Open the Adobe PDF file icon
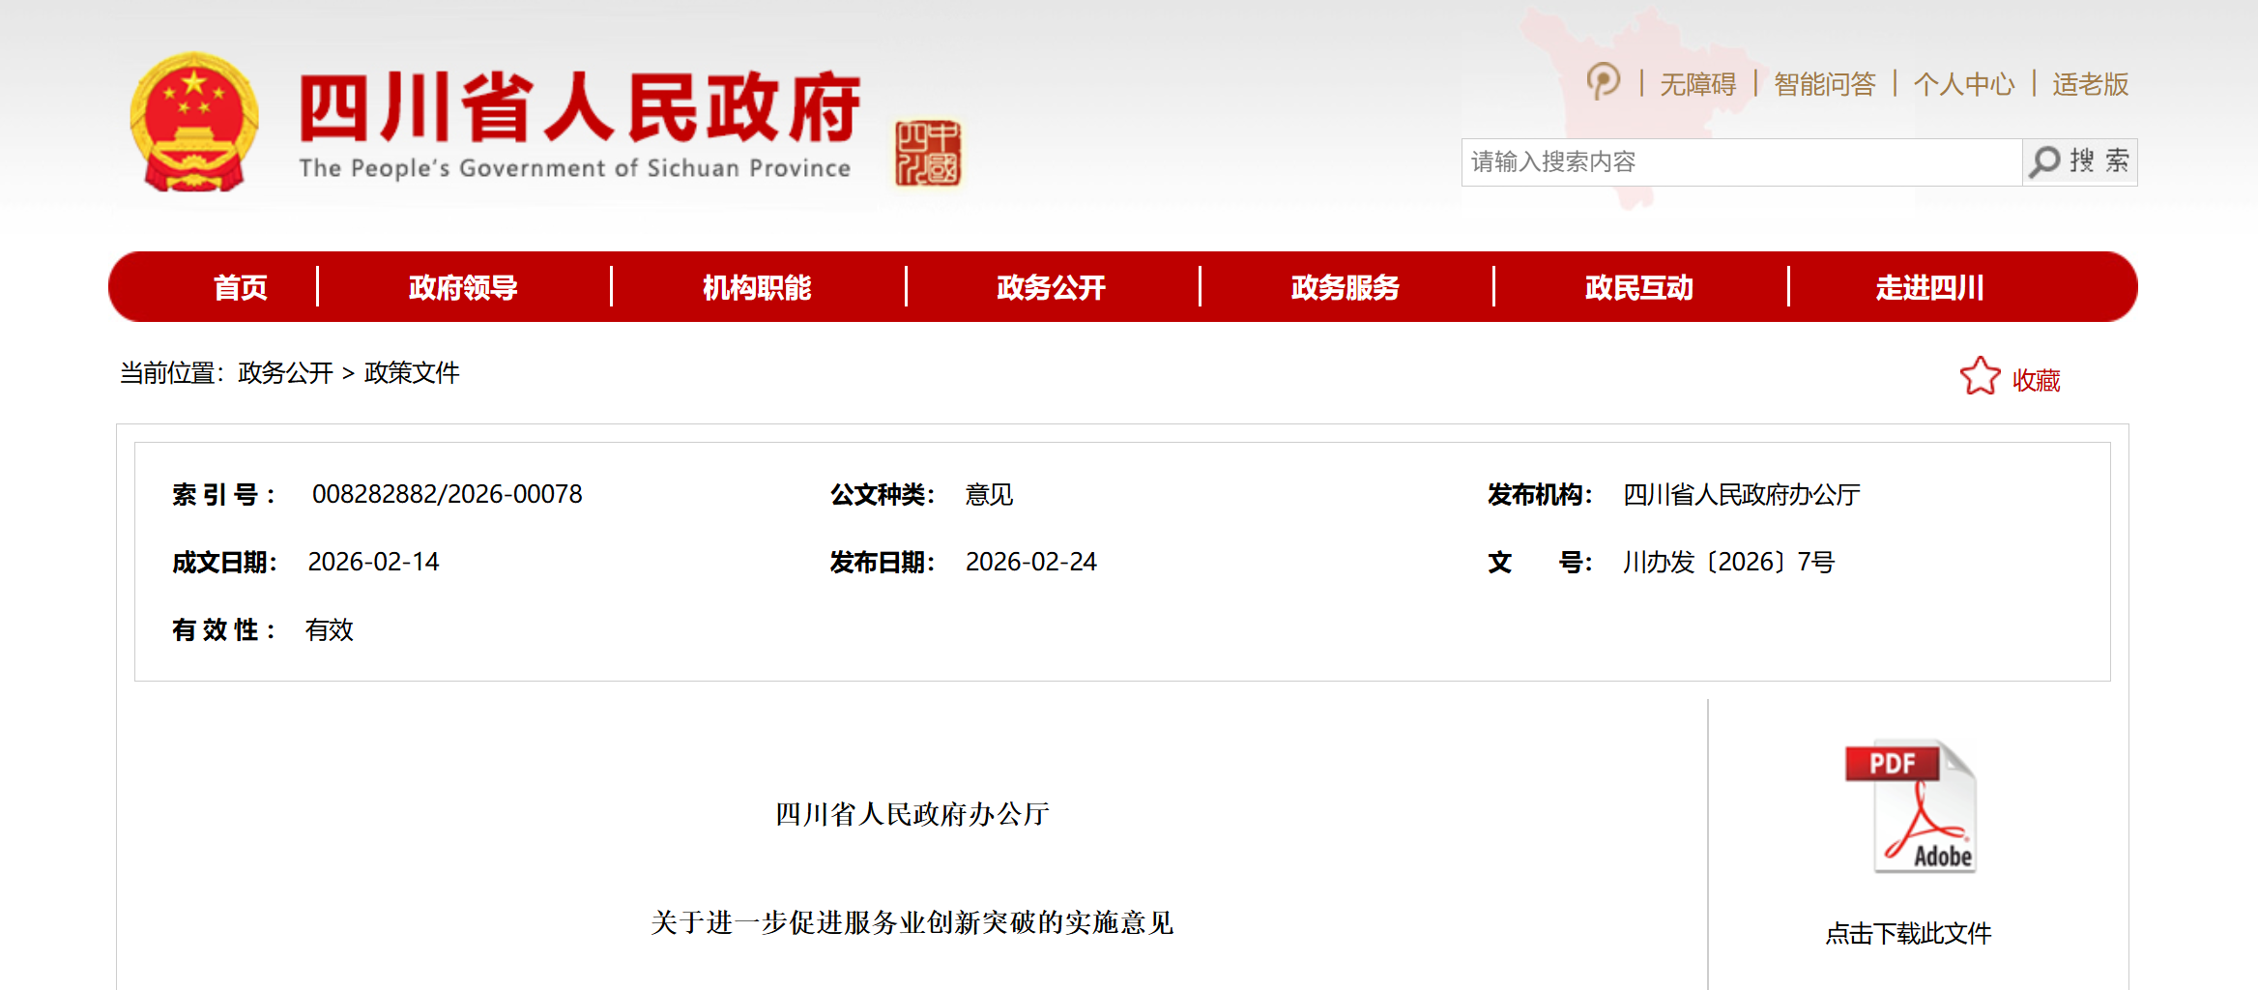Screen dimensions: 2258x990 pos(1910,807)
